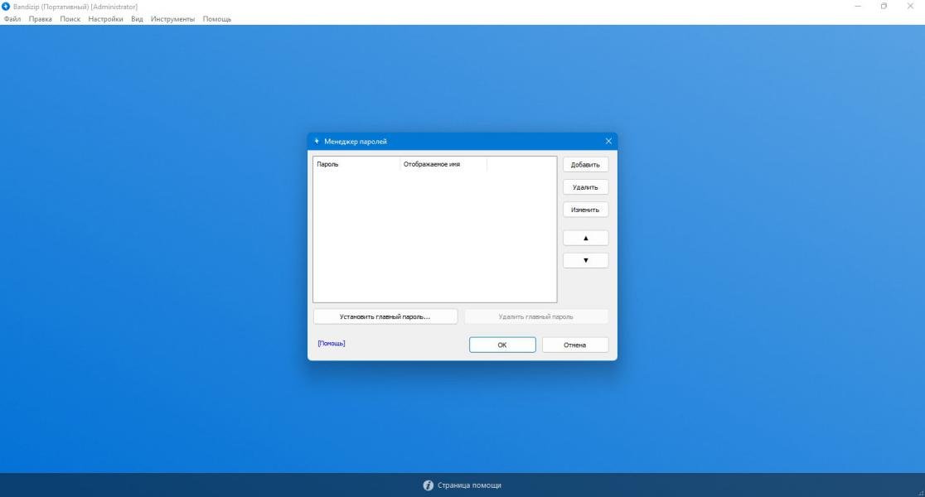Click the Изменить button
The image size is (925, 497).
[x=585, y=210]
